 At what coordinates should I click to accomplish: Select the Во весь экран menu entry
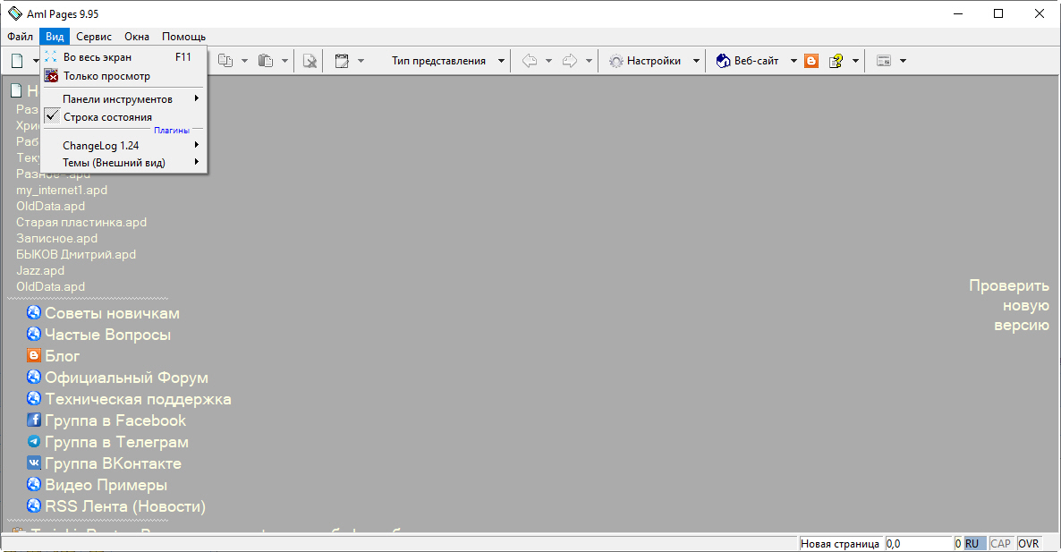pyautogui.click(x=123, y=57)
